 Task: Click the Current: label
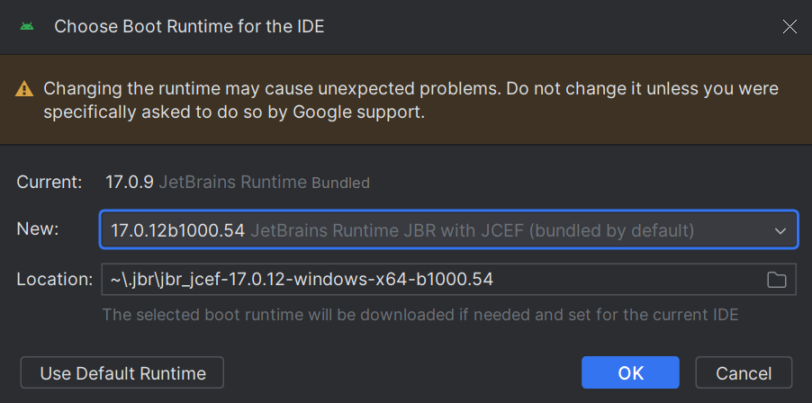(x=50, y=182)
